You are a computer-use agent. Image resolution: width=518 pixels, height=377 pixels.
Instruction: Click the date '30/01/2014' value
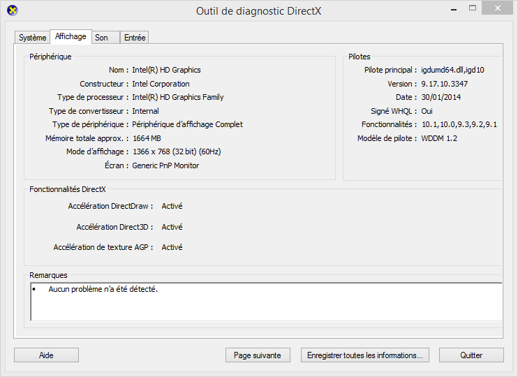pos(441,97)
